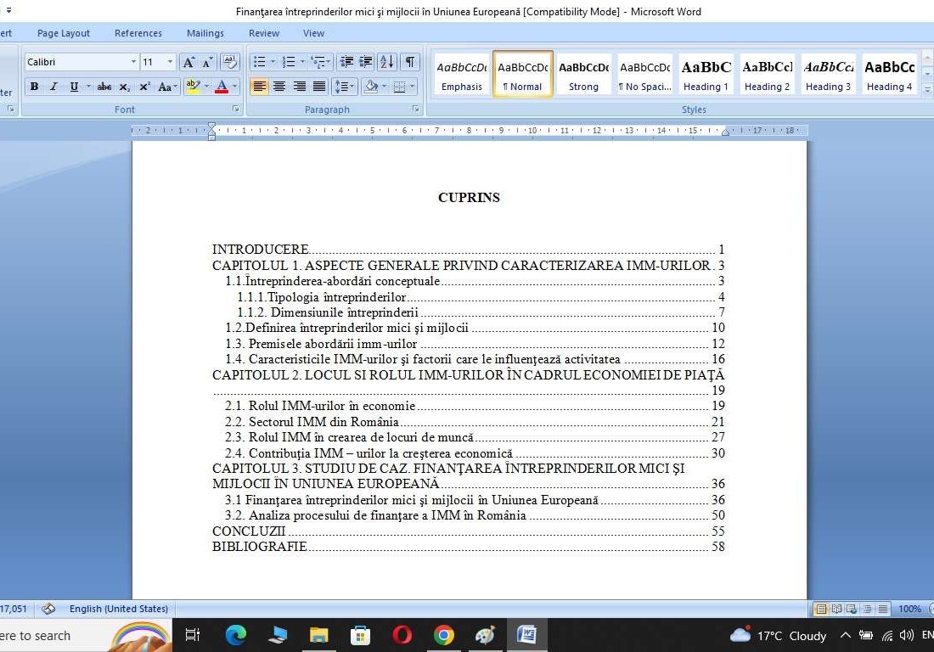Toggle bold formatting in the Font group
934x652 pixels.
click(34, 87)
